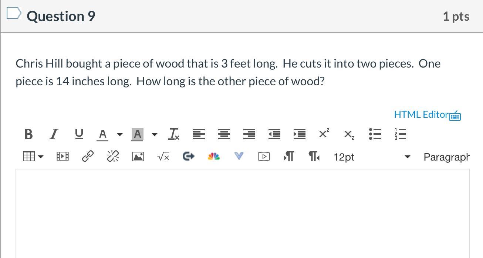The image size is (483, 258).
Task: Insert a link with the chain icon
Action: (x=88, y=157)
